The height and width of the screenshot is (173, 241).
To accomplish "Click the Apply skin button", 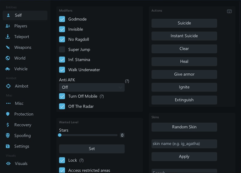I will [x=184, y=157].
